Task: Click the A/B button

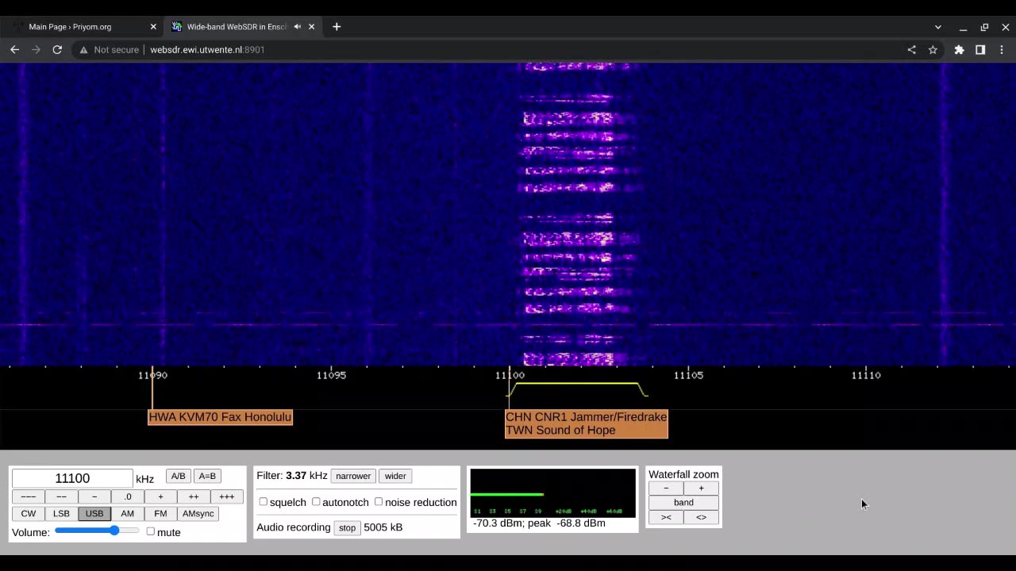Action: click(178, 476)
